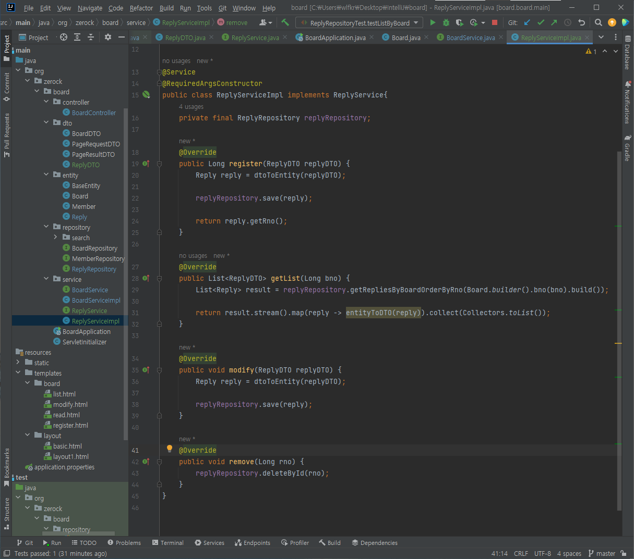Collapse all in the Project panel

(91, 37)
